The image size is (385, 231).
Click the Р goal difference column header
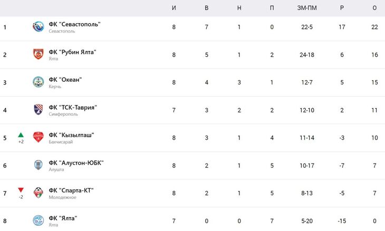tap(342, 8)
